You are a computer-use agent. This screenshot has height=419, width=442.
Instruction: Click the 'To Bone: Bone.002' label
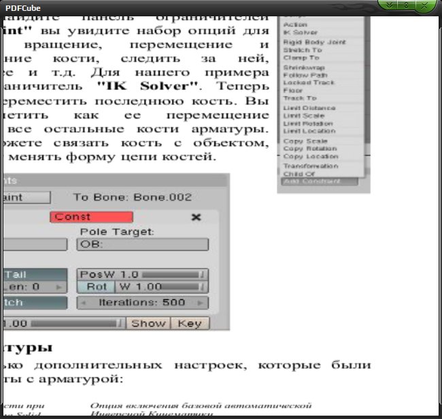(133, 197)
